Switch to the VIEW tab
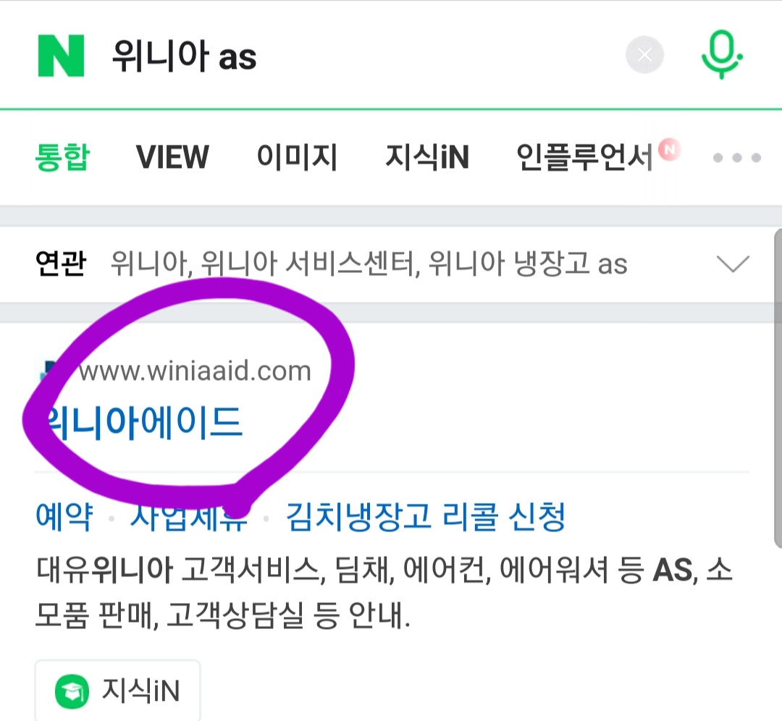This screenshot has height=721, width=782. pos(172,157)
